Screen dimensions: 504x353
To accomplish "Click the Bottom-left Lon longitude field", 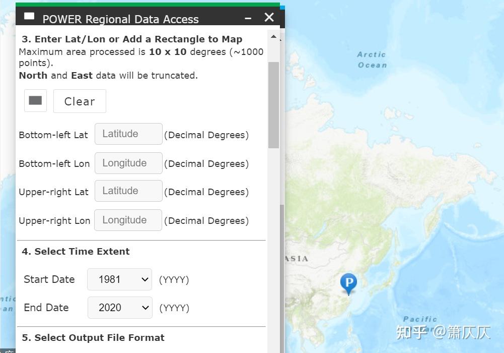I will (128, 163).
